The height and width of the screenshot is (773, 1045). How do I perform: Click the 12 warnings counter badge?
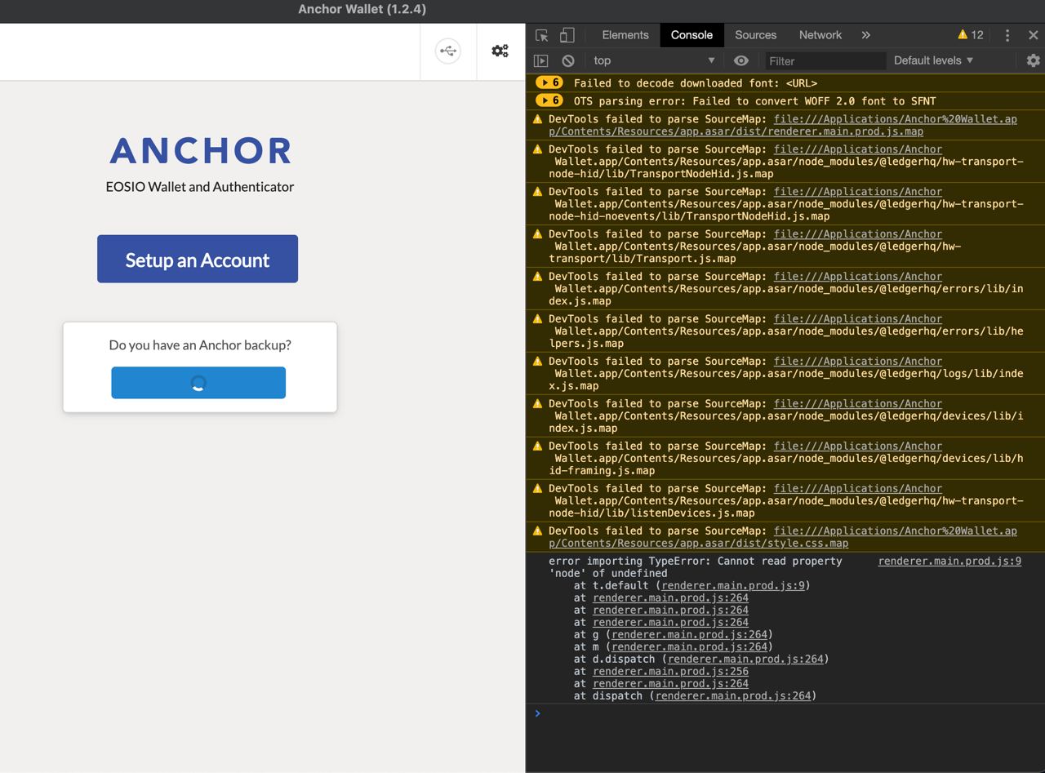[971, 35]
